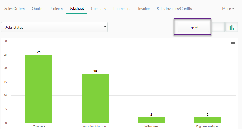The height and width of the screenshot is (129, 242).
Task: Click the Complete bar in chart
Action: (x=39, y=89)
